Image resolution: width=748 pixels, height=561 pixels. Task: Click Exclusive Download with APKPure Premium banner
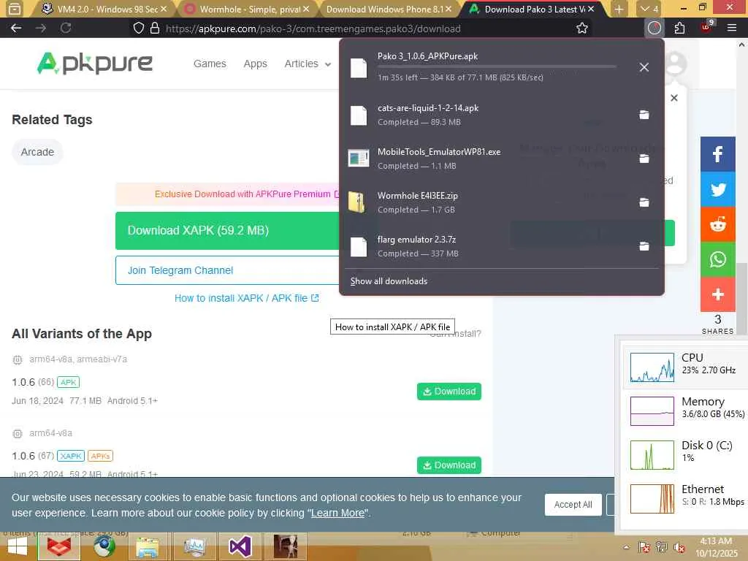(x=227, y=194)
